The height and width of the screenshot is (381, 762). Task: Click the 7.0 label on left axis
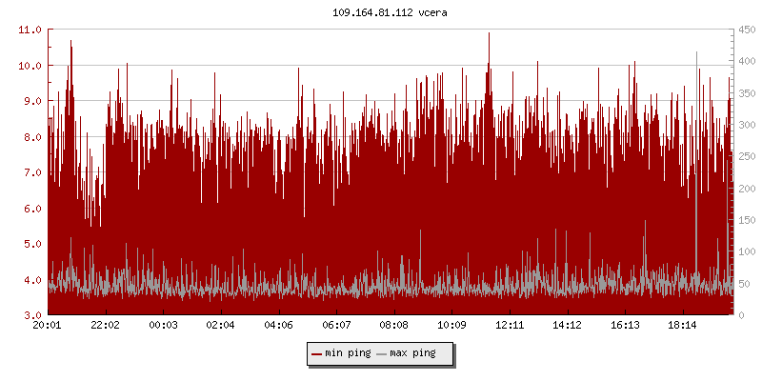click(x=30, y=172)
